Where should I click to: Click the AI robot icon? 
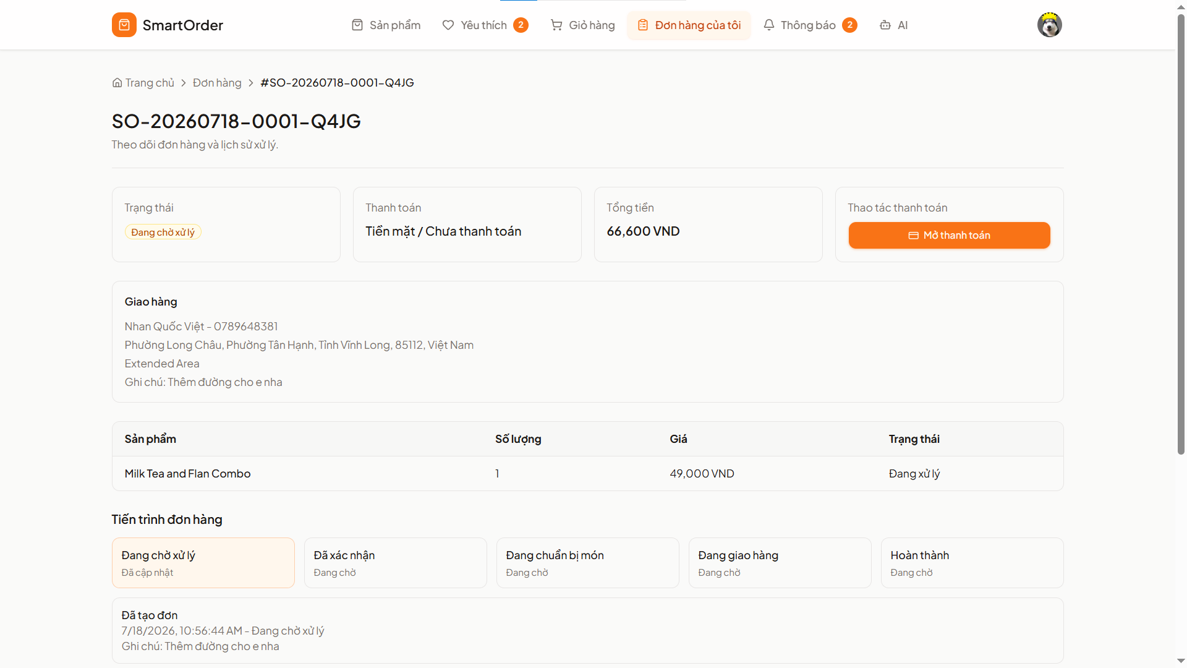tap(885, 25)
